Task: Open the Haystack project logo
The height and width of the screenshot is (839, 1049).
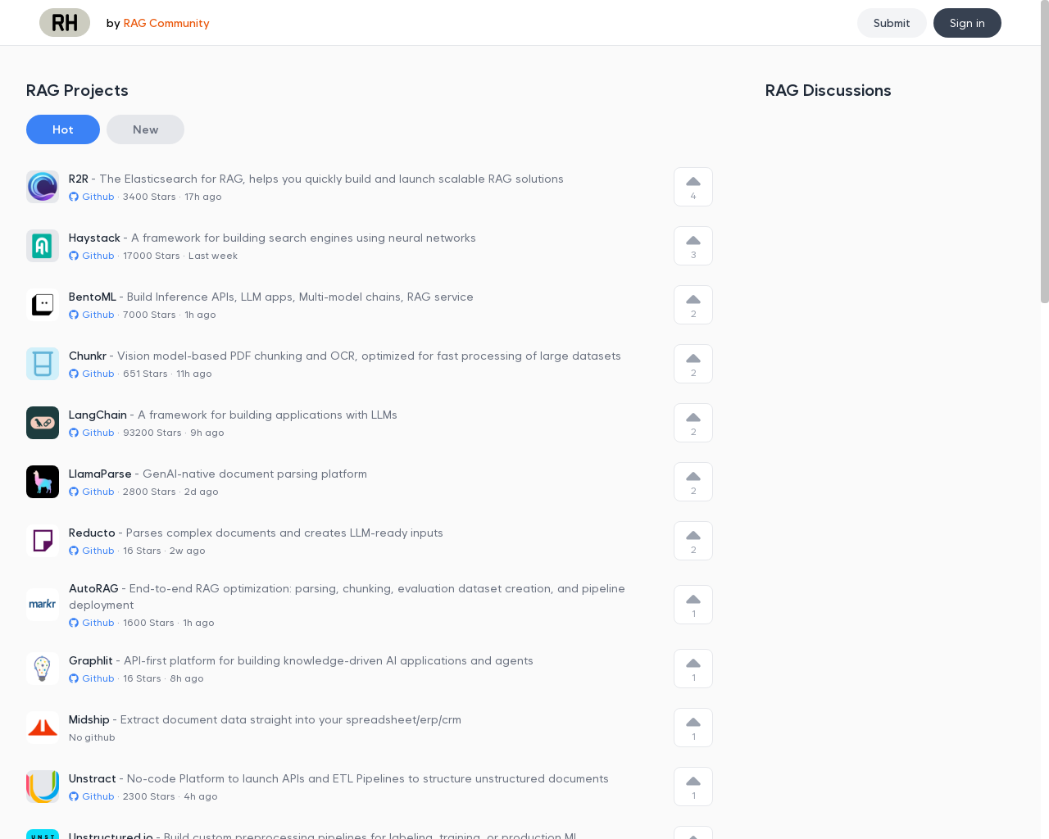Action: tap(43, 246)
